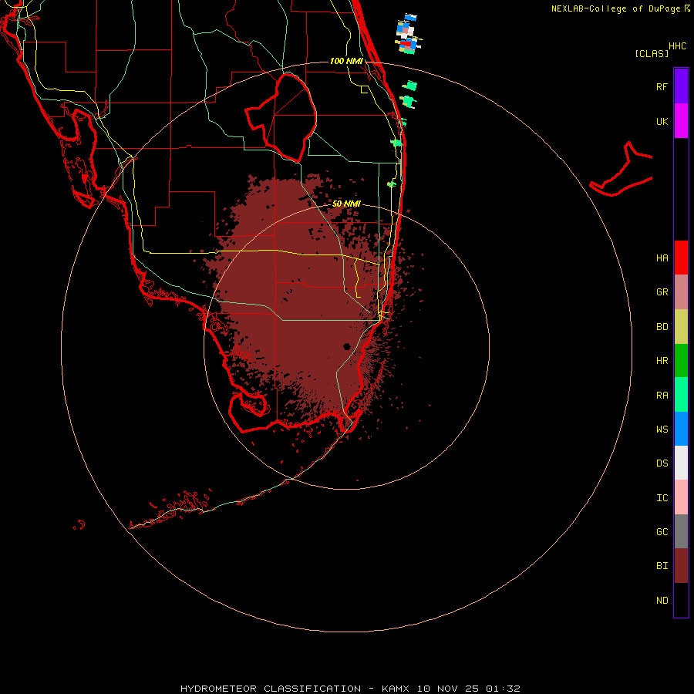Click the GC gray legend swatch

tap(681, 531)
